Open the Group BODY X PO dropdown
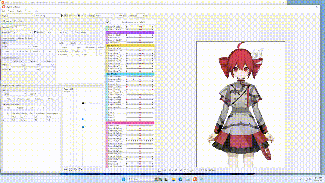Screen dimensions: 325x183 (20, 32)
